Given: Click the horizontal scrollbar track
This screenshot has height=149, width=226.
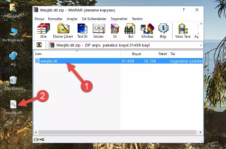Looking at the screenshot, I should click(117, 132).
